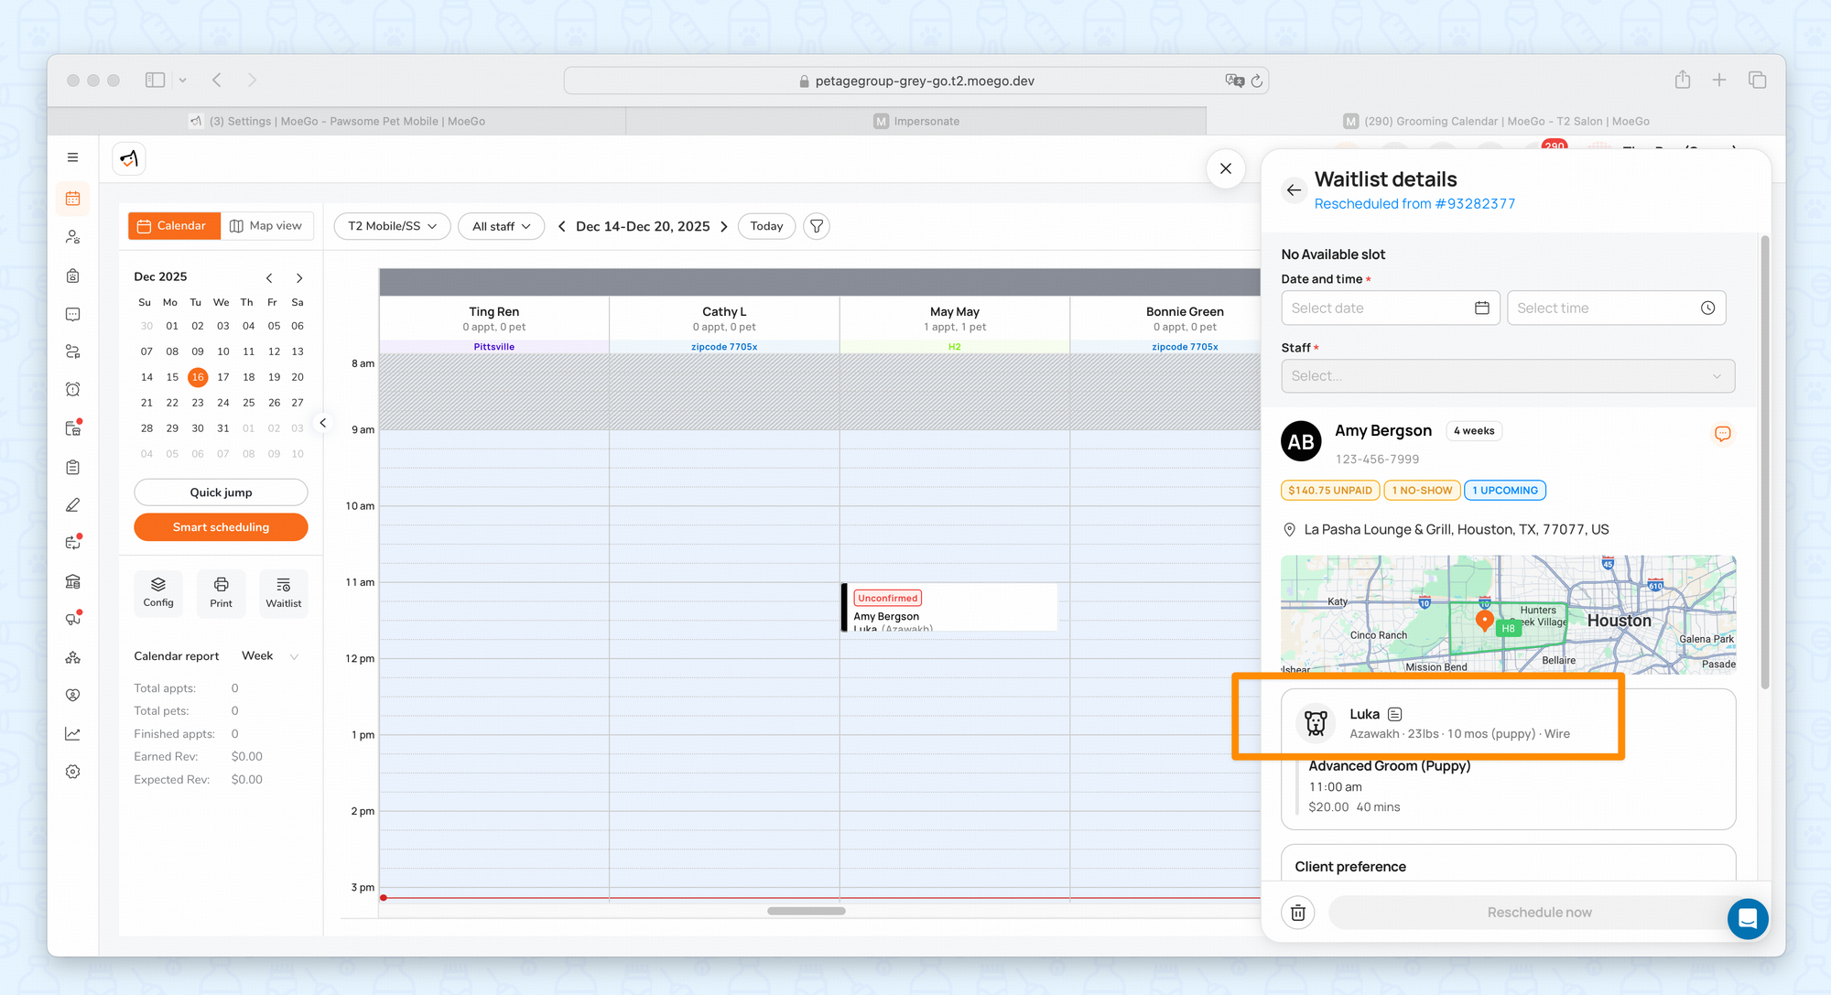Click the Smart scheduling button

221,527
